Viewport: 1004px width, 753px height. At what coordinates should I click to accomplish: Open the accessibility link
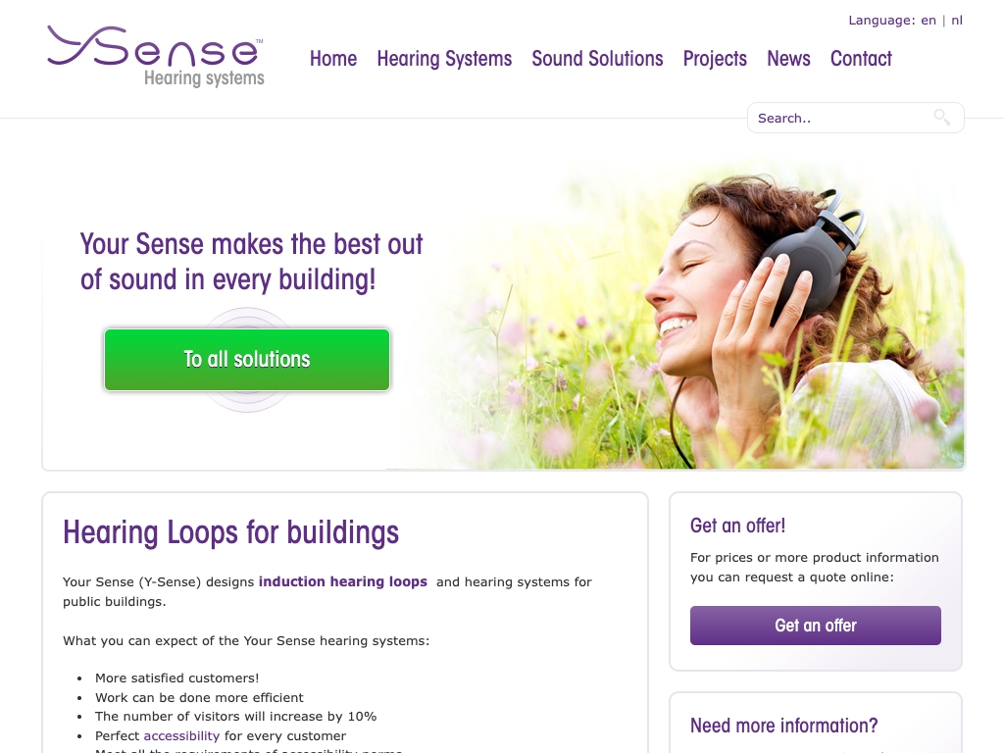pyautogui.click(x=181, y=735)
